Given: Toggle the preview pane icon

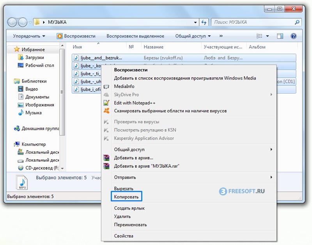Looking at the screenshot, I should point(280,36).
